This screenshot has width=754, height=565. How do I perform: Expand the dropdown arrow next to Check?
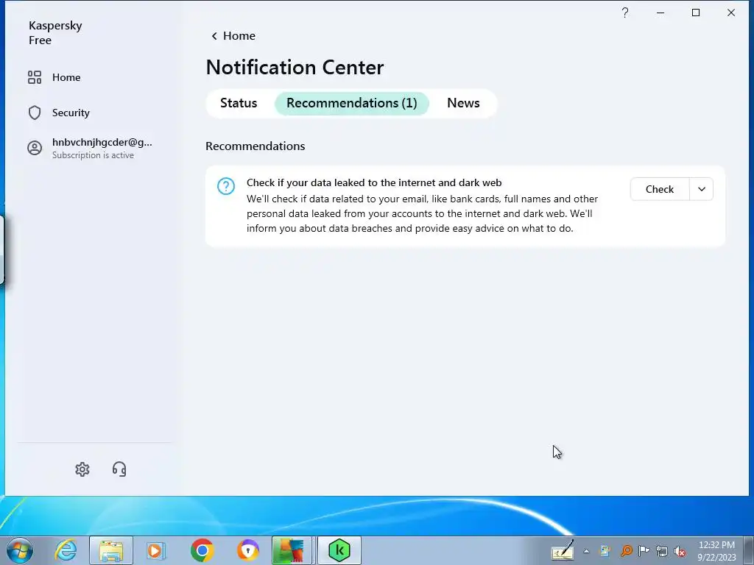(702, 189)
